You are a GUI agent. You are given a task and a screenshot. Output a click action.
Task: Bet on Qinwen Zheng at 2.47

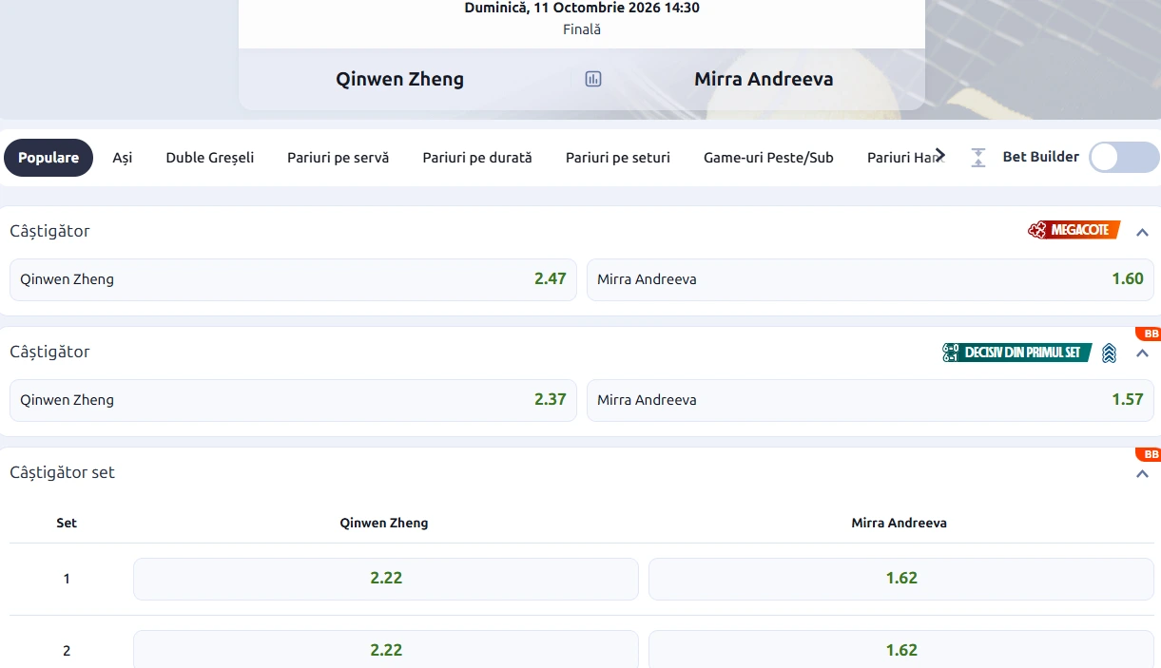click(x=293, y=279)
